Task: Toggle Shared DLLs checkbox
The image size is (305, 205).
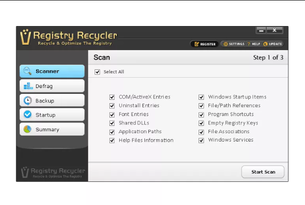Action: (112, 123)
